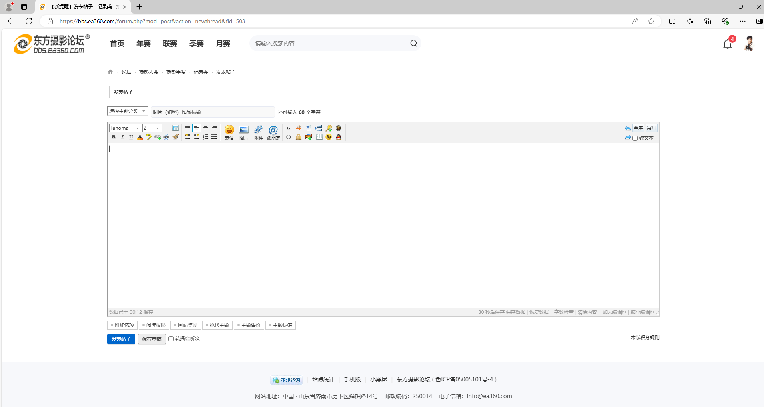Image resolution: width=764 pixels, height=407 pixels.
Task: Insert a table using the table icon
Action: click(176, 128)
